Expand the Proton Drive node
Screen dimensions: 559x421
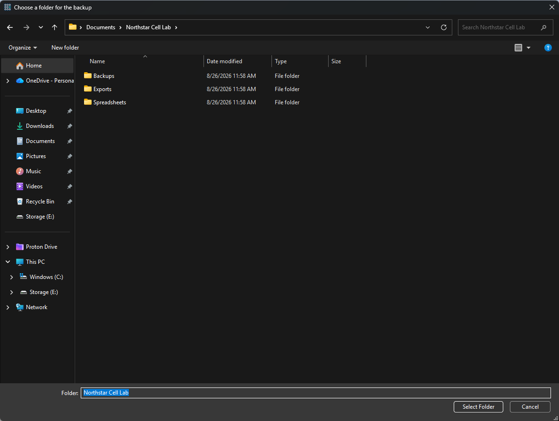(x=8, y=247)
